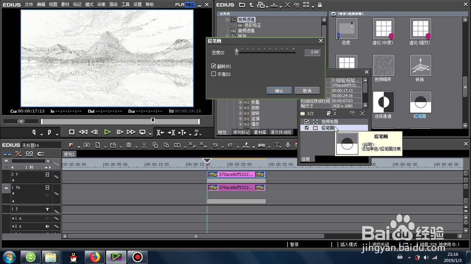Click the Stop button in player controls

(72, 132)
